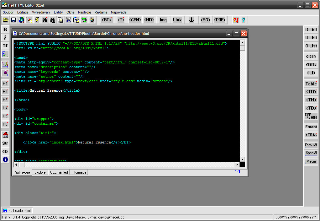The image size is (320, 221).
Task: Open the Soubor menu
Action: [8, 12]
